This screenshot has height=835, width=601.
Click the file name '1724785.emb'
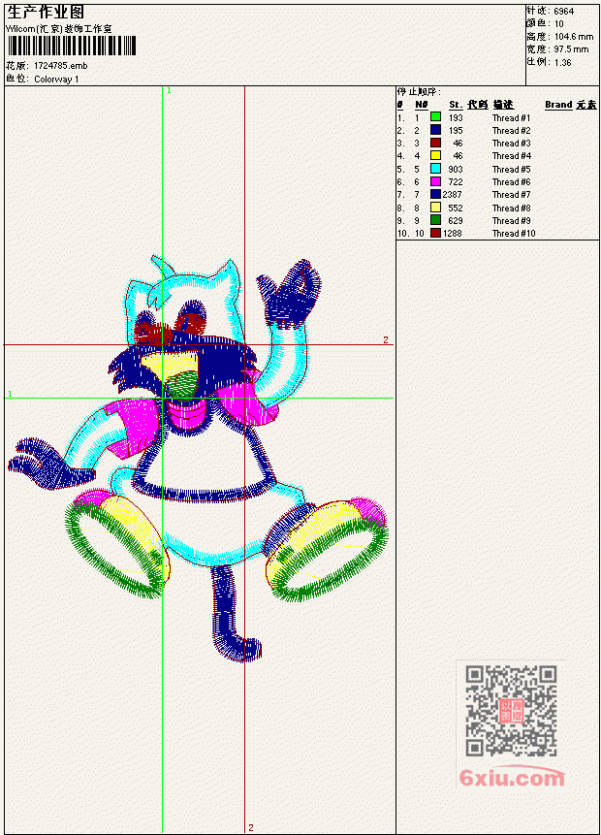[x=61, y=66]
